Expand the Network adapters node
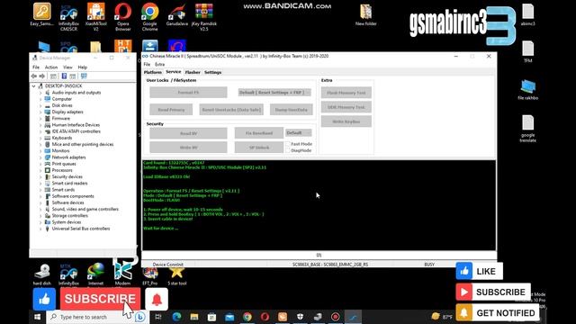 coord(40,157)
